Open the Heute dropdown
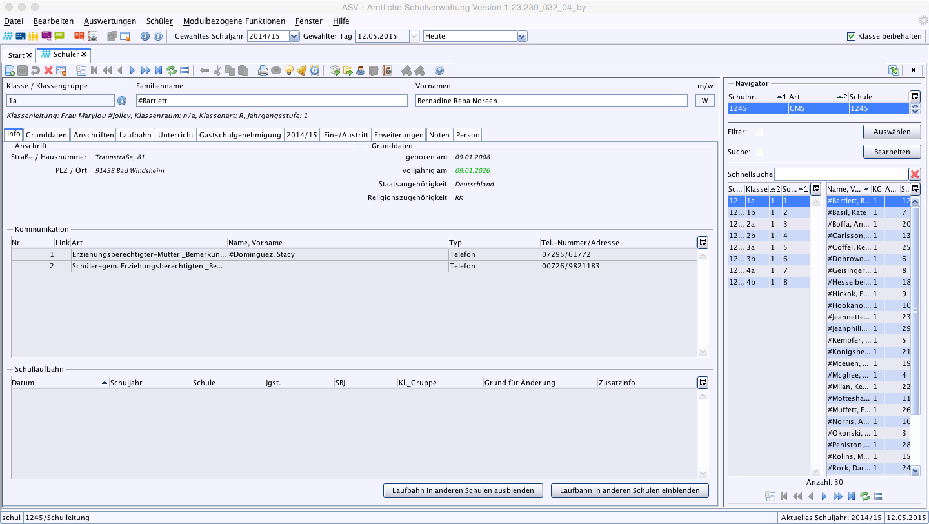929x524 pixels. [x=523, y=36]
